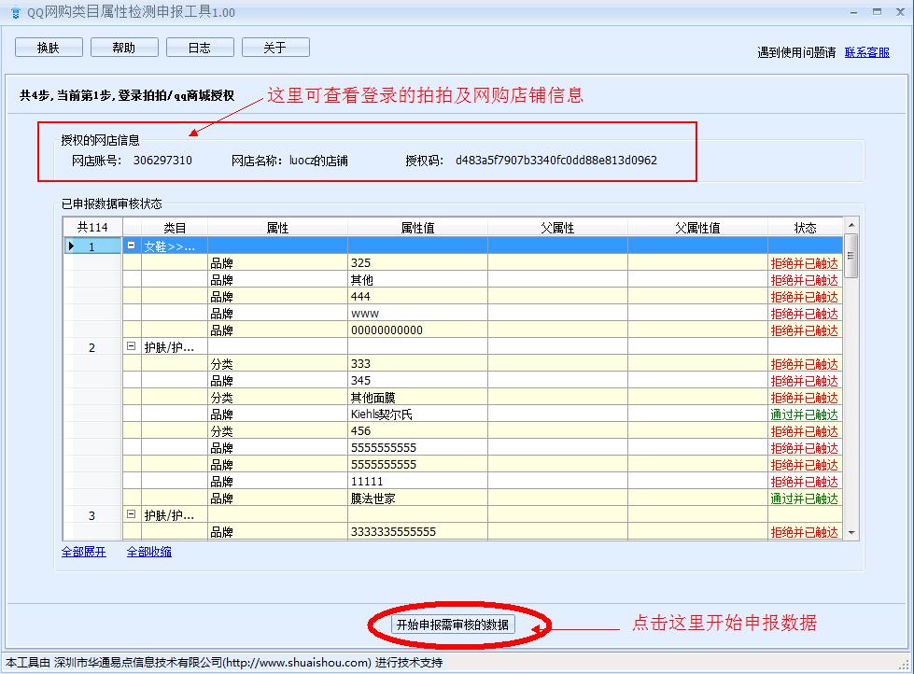The width and height of the screenshot is (914, 674).
Task: Select the 分类 attribute cell for 333
Action: coord(277,364)
